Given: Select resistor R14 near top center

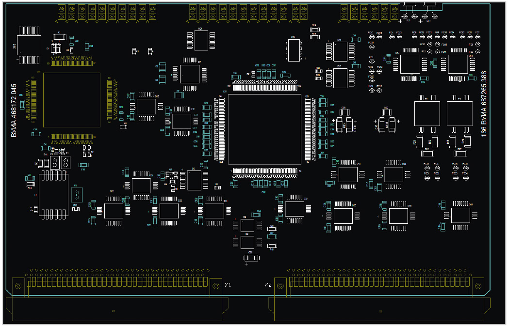Looking at the screenshot, I should pyautogui.click(x=314, y=30).
